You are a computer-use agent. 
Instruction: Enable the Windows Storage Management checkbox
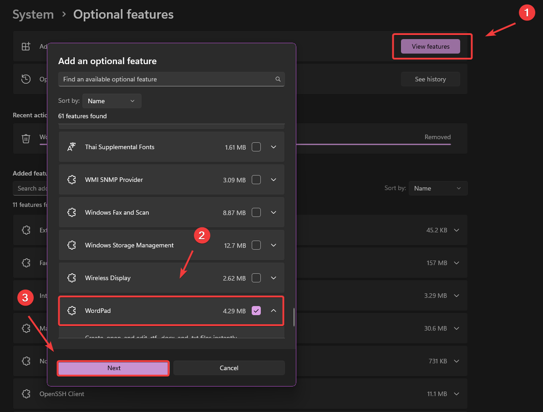pyautogui.click(x=256, y=245)
